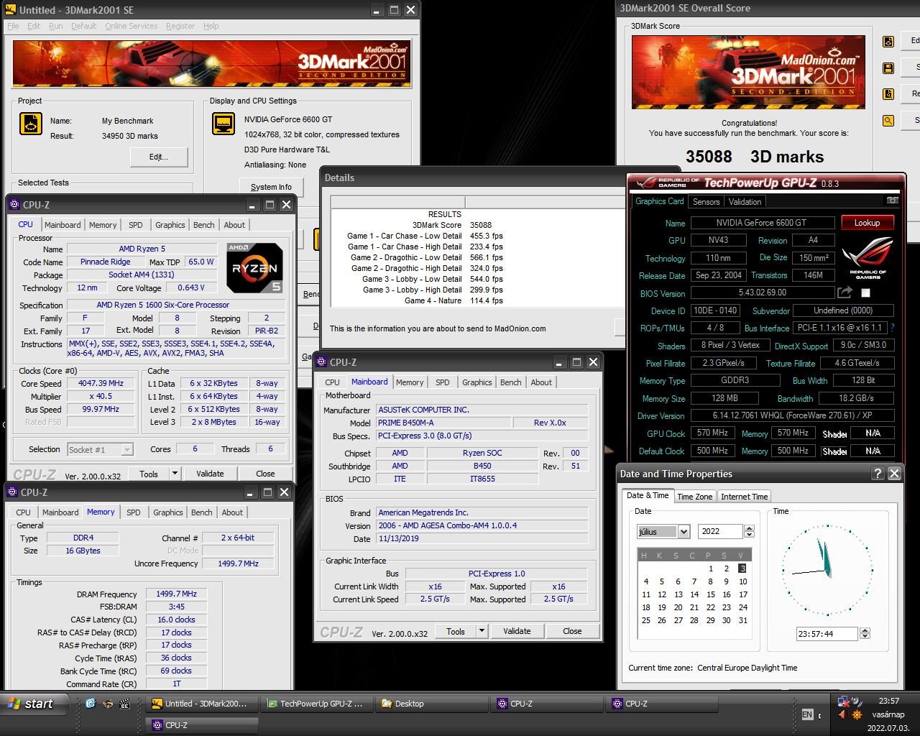Open the Desktop folder taskbar item
The image size is (920, 736).
coord(431,704)
